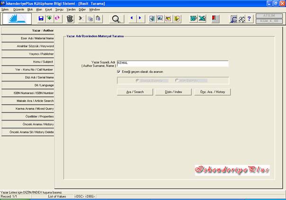Select Karma Arama / Mixed Query tab
This screenshot has width=286, height=200.
pos(28,109)
